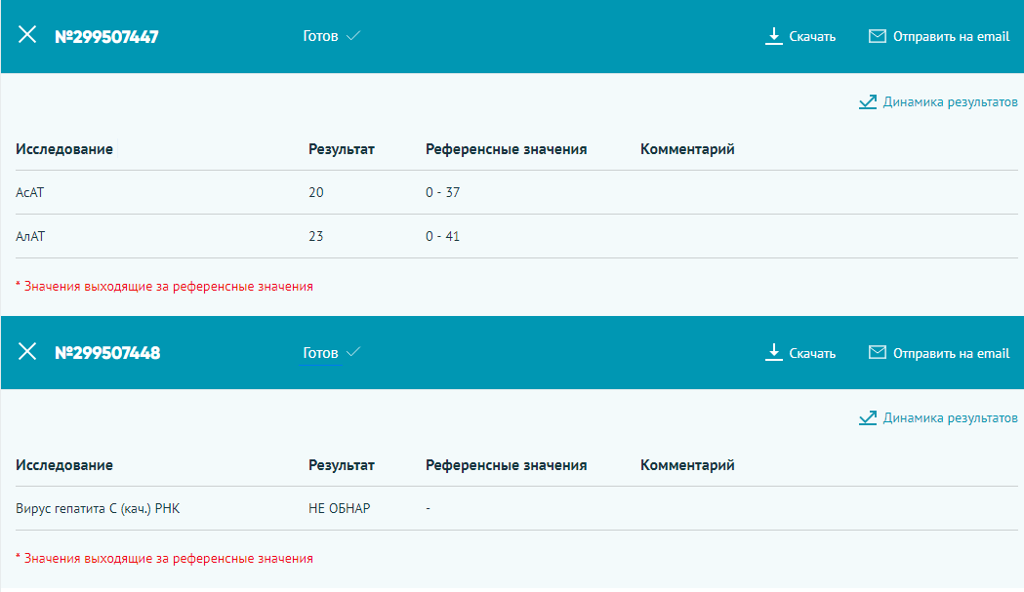Click the envelope icon in order №299507447 header

pos(877,36)
